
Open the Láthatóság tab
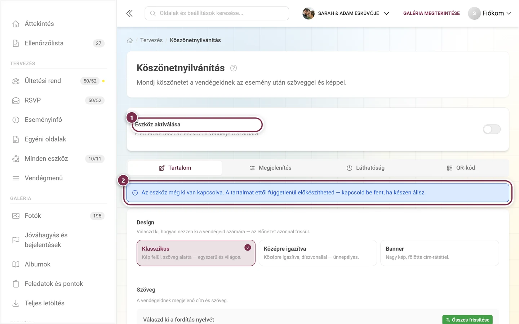pos(365,168)
